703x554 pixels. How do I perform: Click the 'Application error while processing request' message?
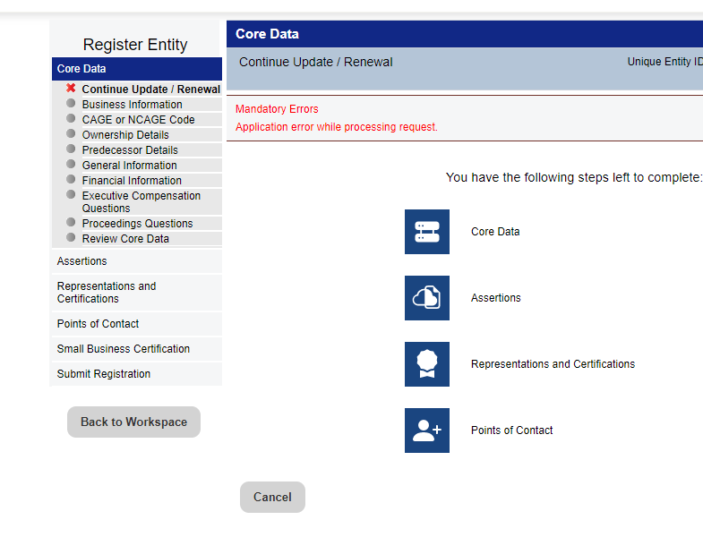(337, 127)
